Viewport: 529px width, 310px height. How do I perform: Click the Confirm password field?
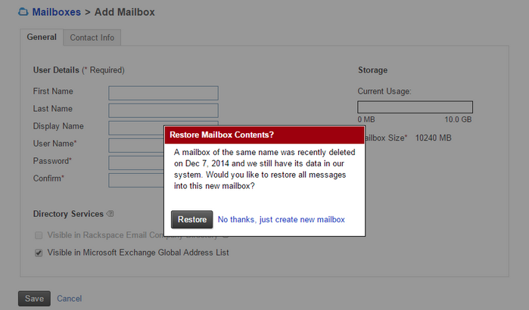click(x=136, y=181)
